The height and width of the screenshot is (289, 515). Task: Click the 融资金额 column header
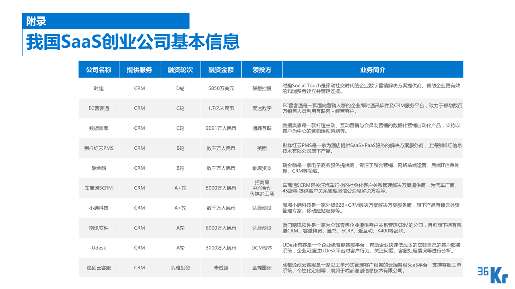pyautogui.click(x=221, y=69)
